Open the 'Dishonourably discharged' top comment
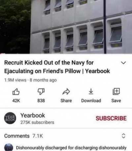Image resolution: width=132 pixels, height=151 pixels. pos(71,148)
